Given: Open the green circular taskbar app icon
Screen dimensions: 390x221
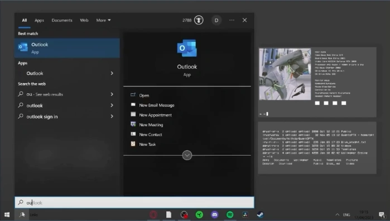Looking at the screenshot, I should 199,214.
